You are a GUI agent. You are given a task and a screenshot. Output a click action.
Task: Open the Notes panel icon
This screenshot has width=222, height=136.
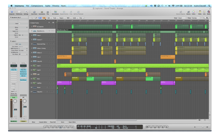click(200, 12)
